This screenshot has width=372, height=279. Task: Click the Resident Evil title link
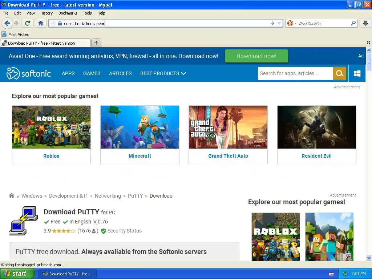pos(316,156)
